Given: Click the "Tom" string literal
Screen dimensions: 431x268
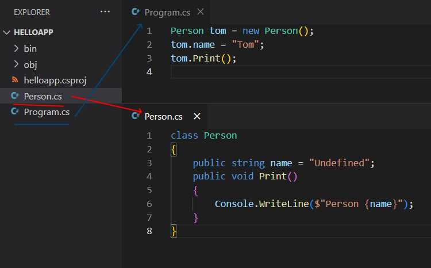Looking at the screenshot, I should (245, 45).
